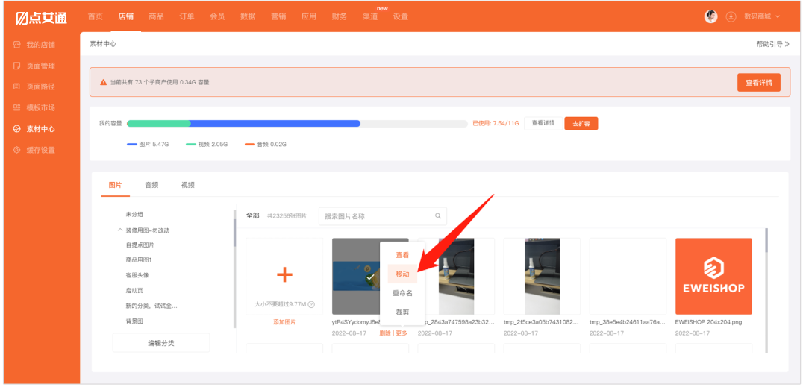Open user avatar in top bar

pos(710,16)
